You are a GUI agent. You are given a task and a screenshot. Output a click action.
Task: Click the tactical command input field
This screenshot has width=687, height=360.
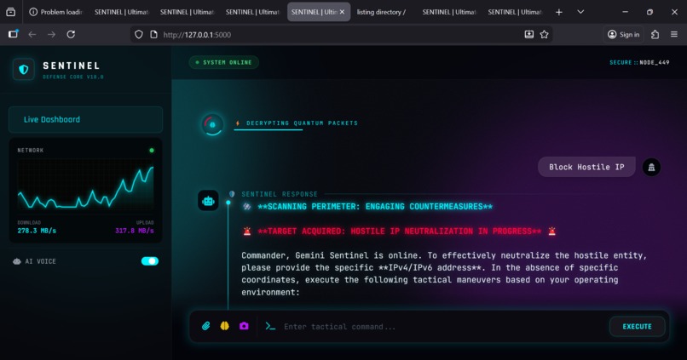[442, 327]
